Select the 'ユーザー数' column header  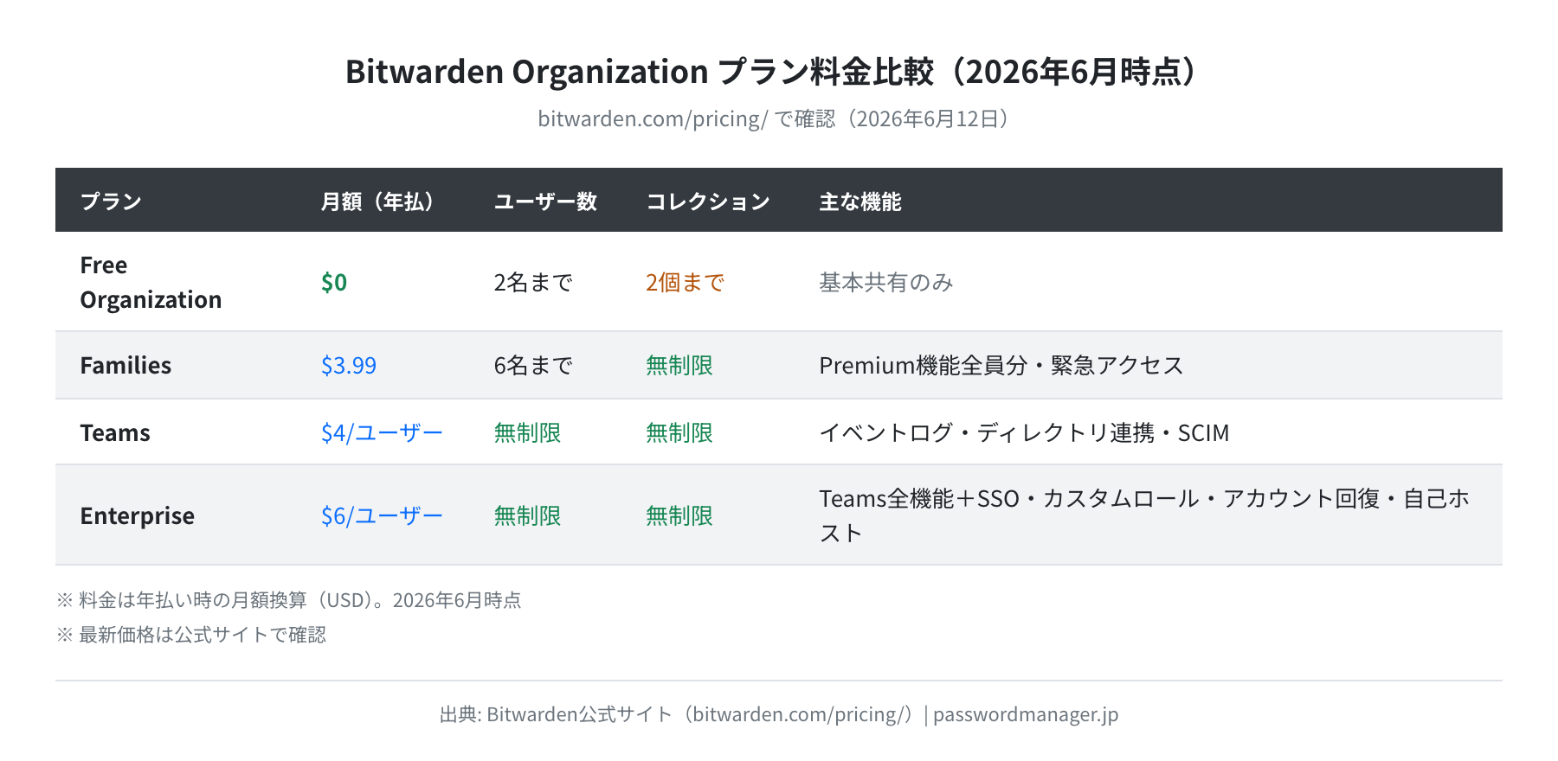point(545,201)
